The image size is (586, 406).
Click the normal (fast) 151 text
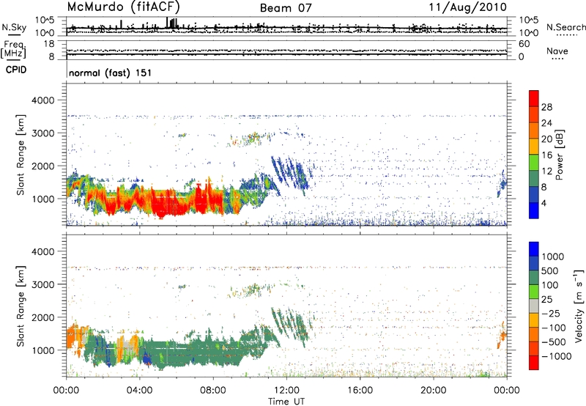[x=111, y=73]
